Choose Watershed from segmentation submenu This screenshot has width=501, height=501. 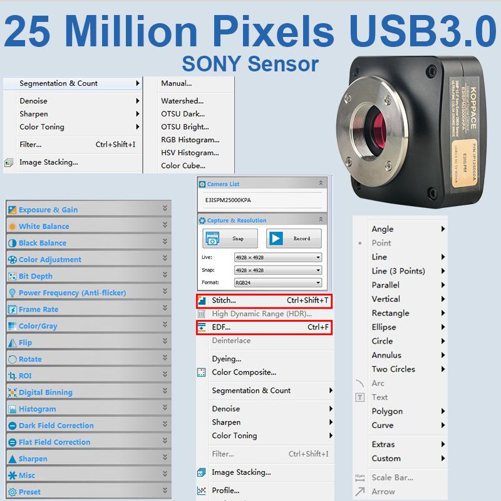click(x=182, y=101)
